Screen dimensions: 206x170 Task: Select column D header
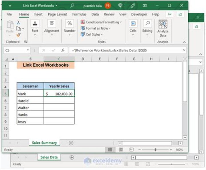coord(83,59)
